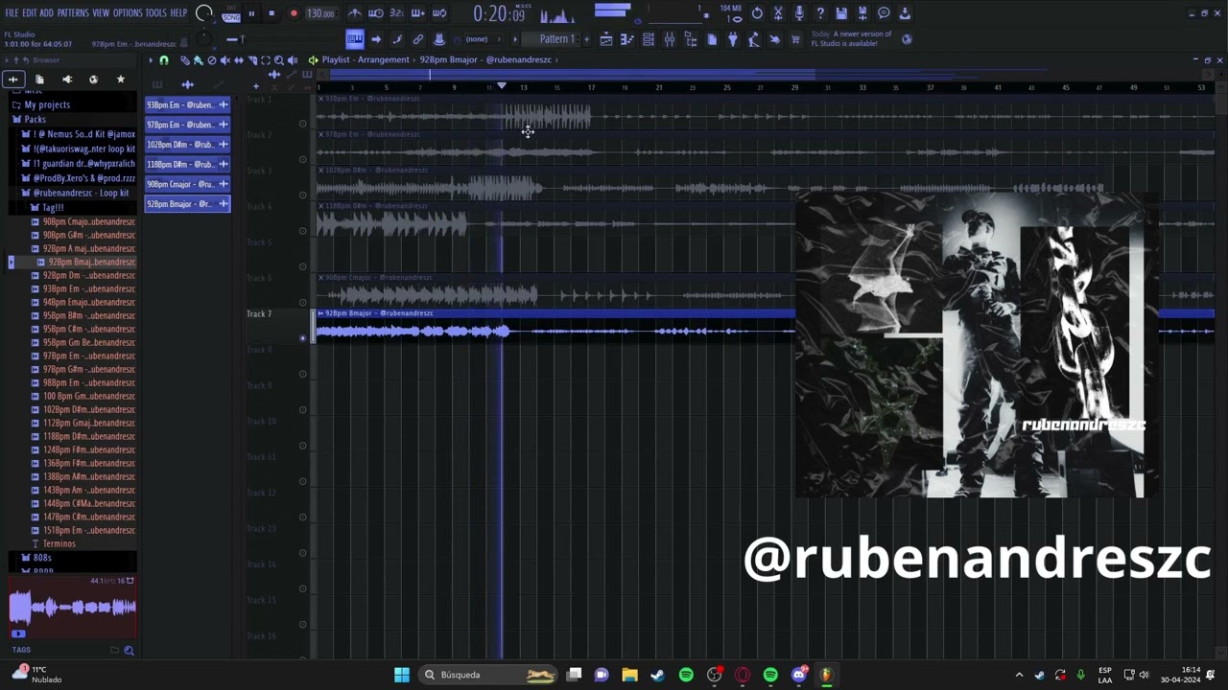1228x690 pixels.
Task: Toggle mute switch for Track 7
Action: tap(303, 337)
